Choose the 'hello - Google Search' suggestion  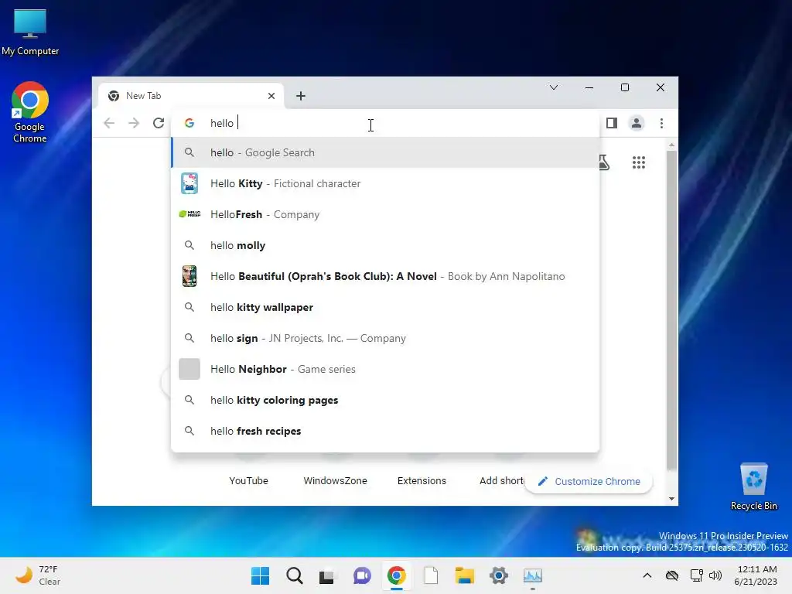point(385,152)
